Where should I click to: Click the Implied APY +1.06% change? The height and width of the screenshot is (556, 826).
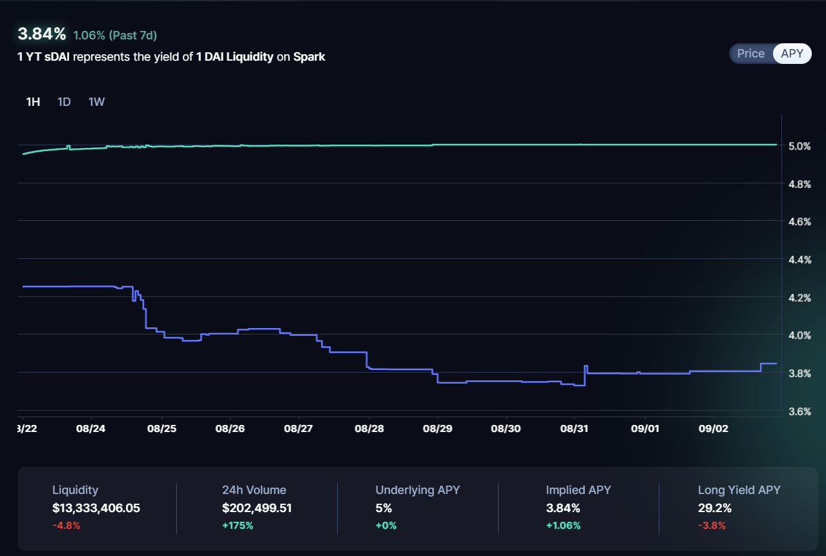click(x=563, y=526)
